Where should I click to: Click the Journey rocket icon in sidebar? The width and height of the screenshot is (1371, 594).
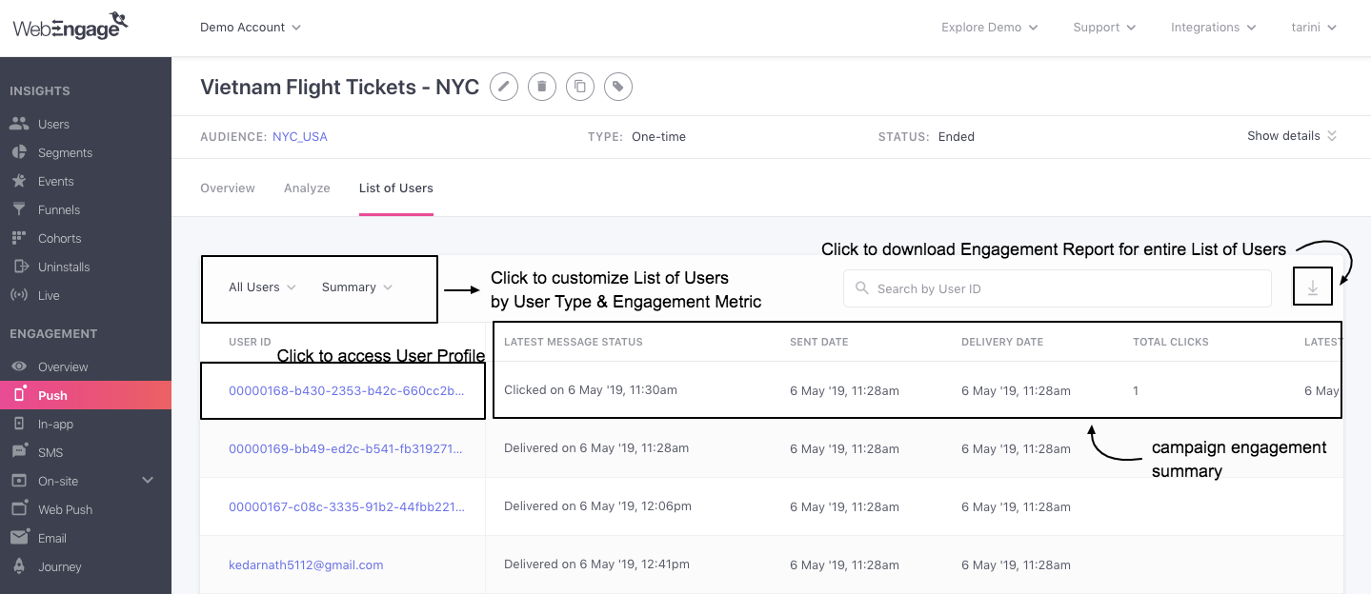(x=19, y=566)
